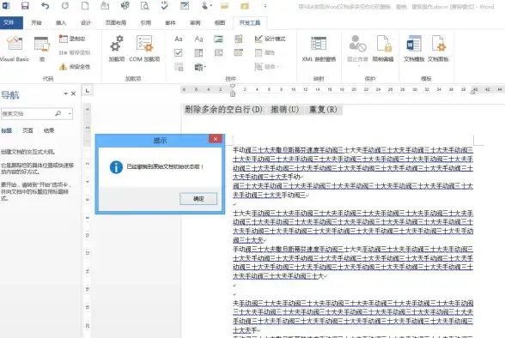The image size is (505, 338).
Task: Open COM 加载项 dialog
Action: 144,49
